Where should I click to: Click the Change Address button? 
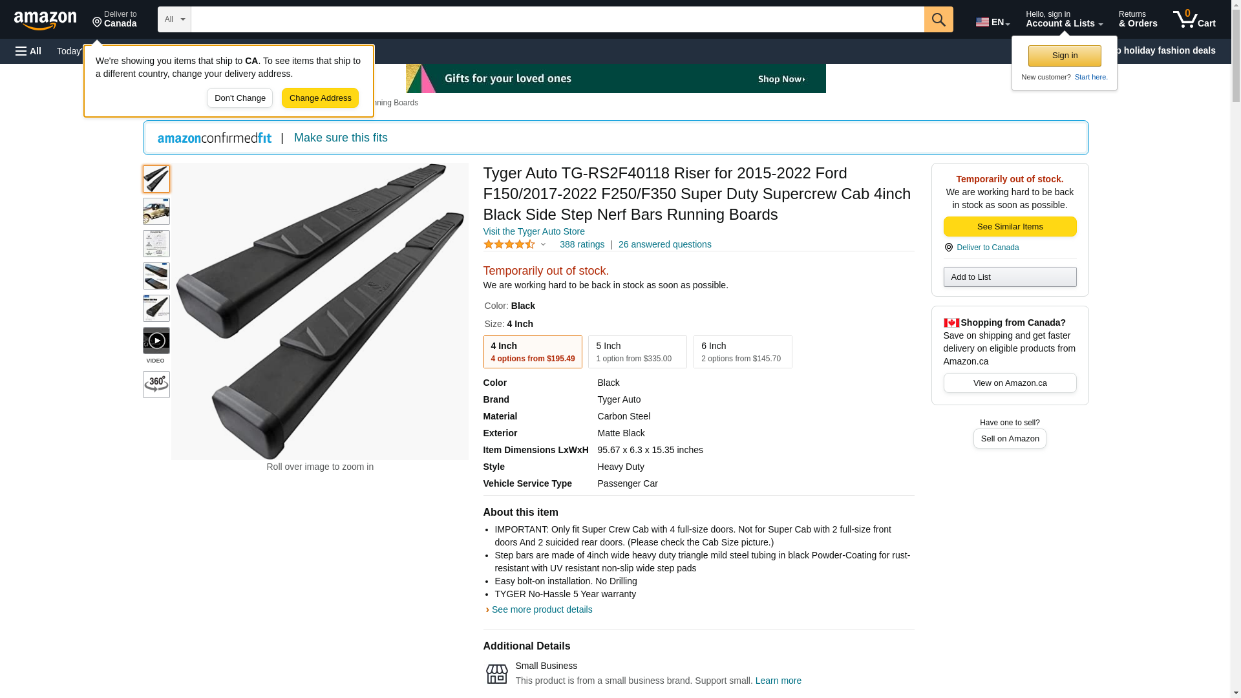pyautogui.click(x=320, y=98)
